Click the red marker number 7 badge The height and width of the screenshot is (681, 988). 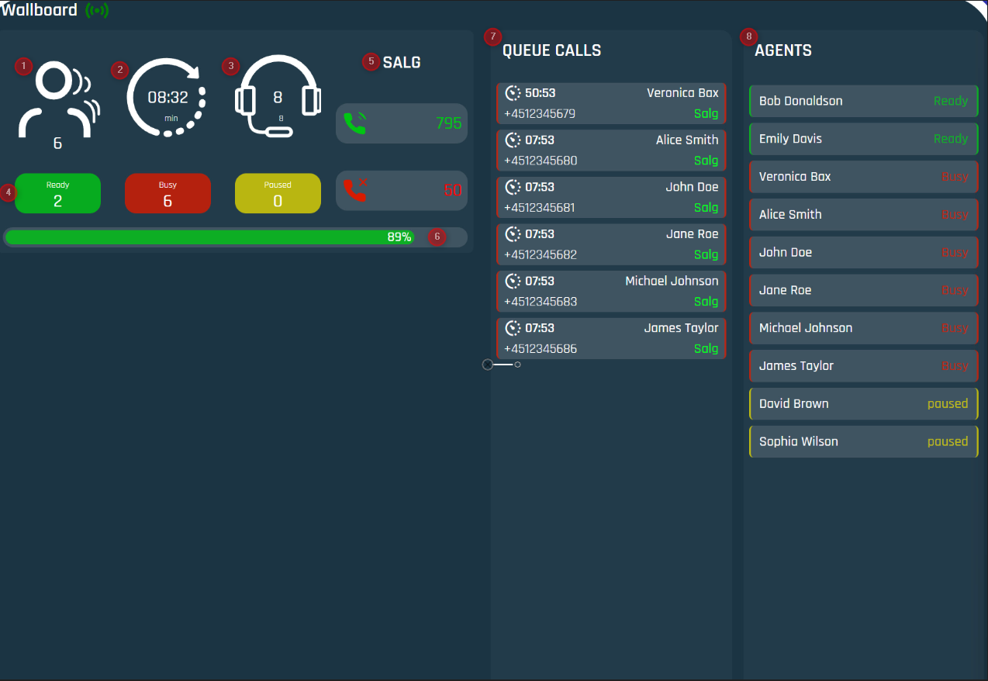(492, 36)
